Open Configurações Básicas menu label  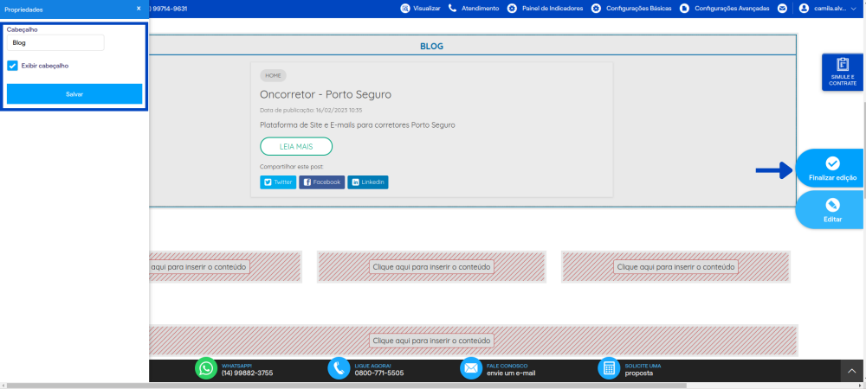(x=639, y=9)
